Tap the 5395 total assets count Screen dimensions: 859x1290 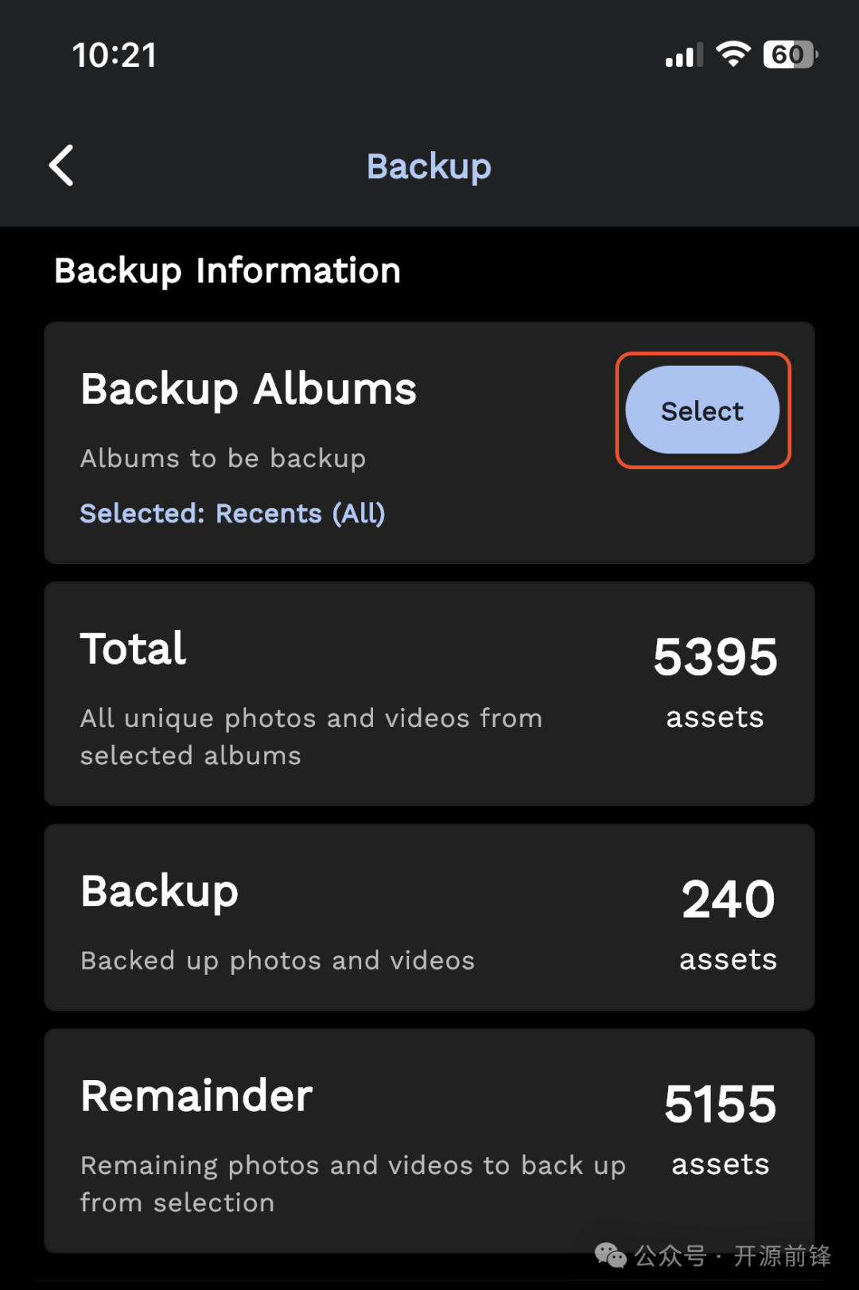tap(715, 657)
